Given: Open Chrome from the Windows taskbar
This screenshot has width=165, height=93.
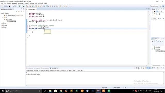Looking at the screenshot, I should pyautogui.click(x=61, y=91).
